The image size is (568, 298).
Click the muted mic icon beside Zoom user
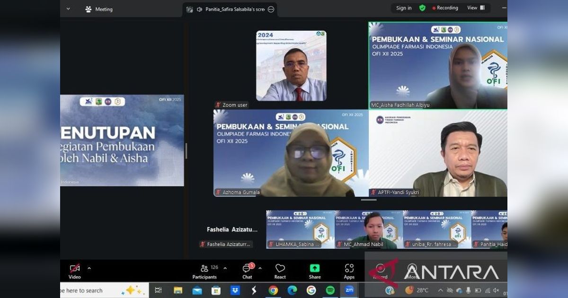[218, 105]
